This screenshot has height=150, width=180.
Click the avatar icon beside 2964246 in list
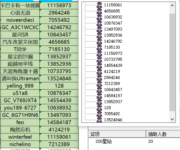click(99, 77)
